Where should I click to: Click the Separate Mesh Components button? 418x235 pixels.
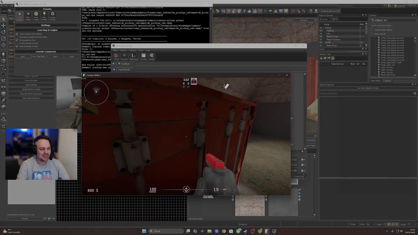click(x=31, y=94)
